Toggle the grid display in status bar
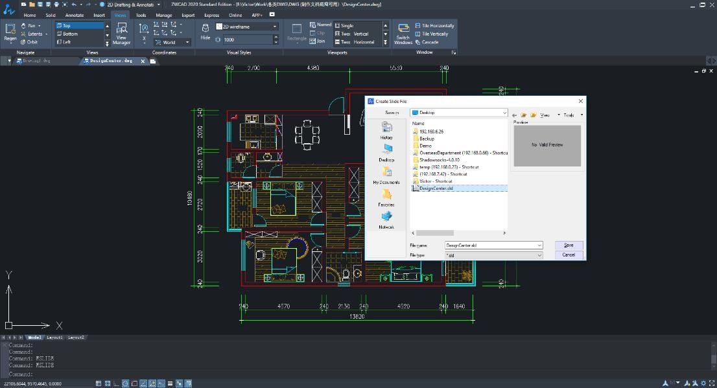Image resolution: width=717 pixels, height=388 pixels. point(108,383)
